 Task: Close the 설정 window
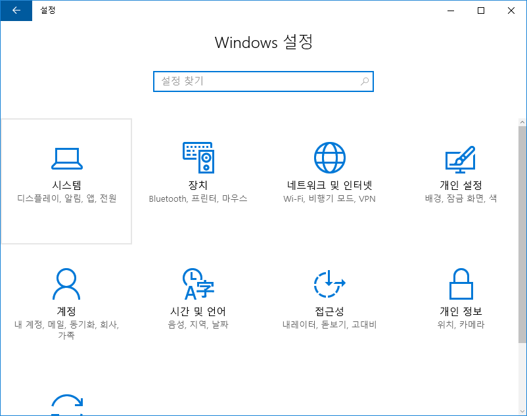click(x=511, y=11)
